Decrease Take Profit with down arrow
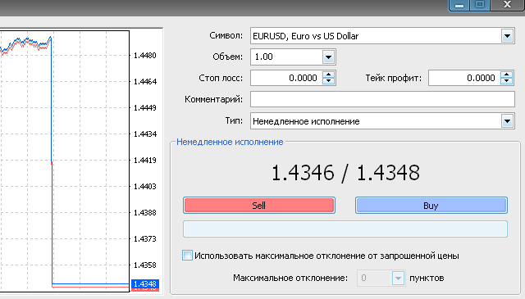 [507, 81]
